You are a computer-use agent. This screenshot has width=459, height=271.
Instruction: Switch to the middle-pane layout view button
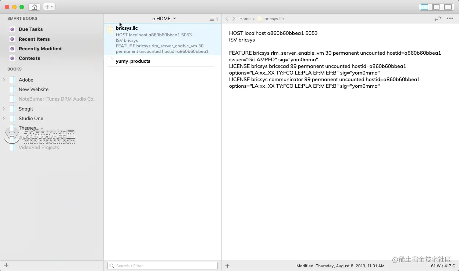pos(436,7)
